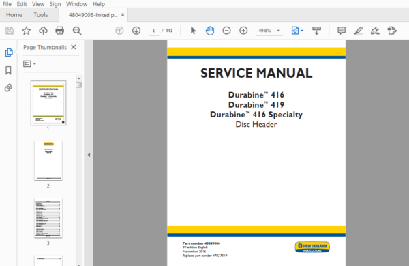Upload file using cloud icon
This screenshot has height=266, width=409.
click(43, 31)
